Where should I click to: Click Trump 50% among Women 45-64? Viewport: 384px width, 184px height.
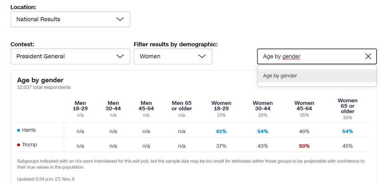click(304, 146)
